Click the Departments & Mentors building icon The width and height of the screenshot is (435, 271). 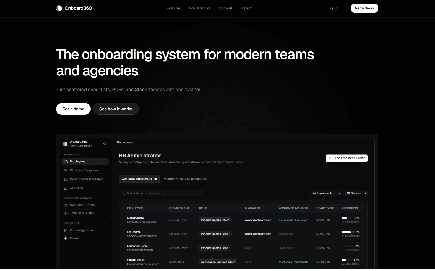(x=66, y=179)
